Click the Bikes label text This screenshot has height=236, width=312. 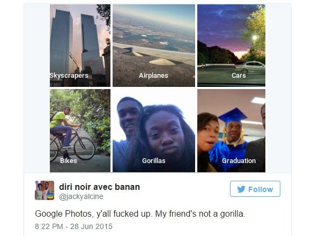69,161
